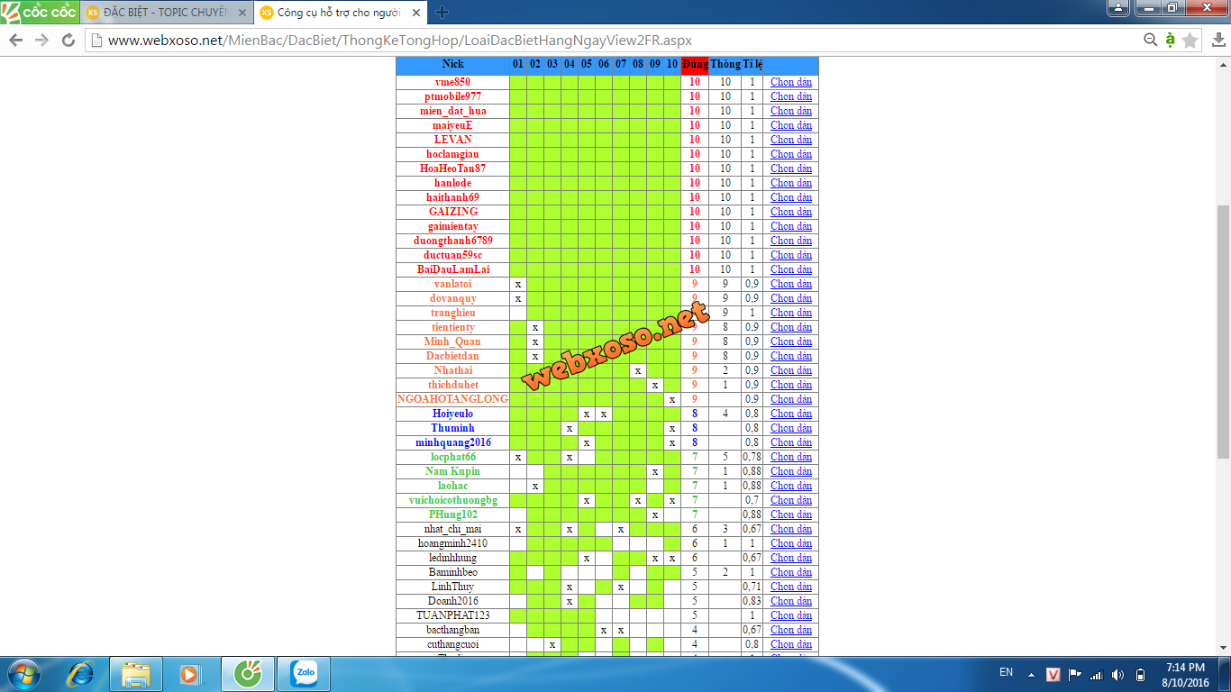The image size is (1231, 692).
Task: Click column header '10'
Action: click(x=671, y=65)
